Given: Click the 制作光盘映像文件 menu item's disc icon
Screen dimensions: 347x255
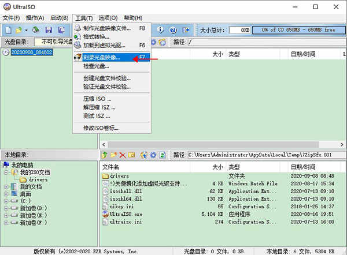Looking at the screenshot, I should (x=77, y=28).
